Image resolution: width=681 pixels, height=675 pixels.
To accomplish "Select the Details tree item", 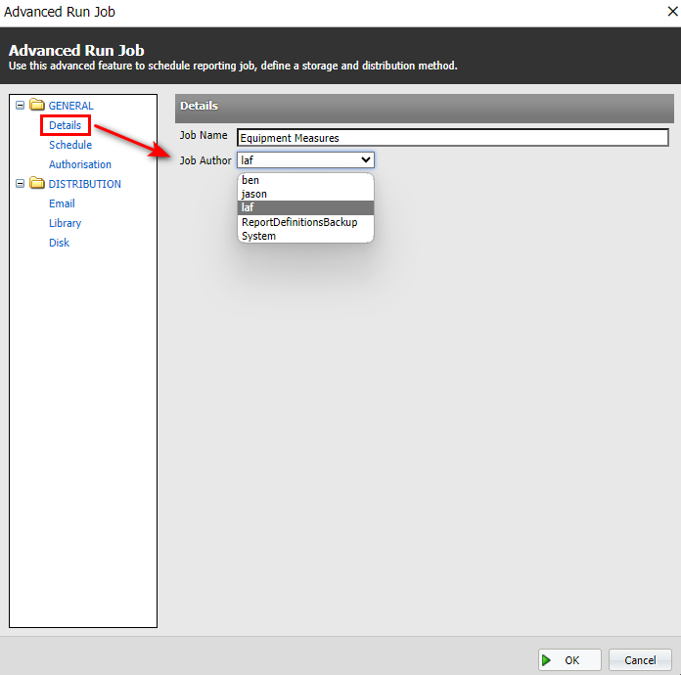I will pyautogui.click(x=66, y=125).
